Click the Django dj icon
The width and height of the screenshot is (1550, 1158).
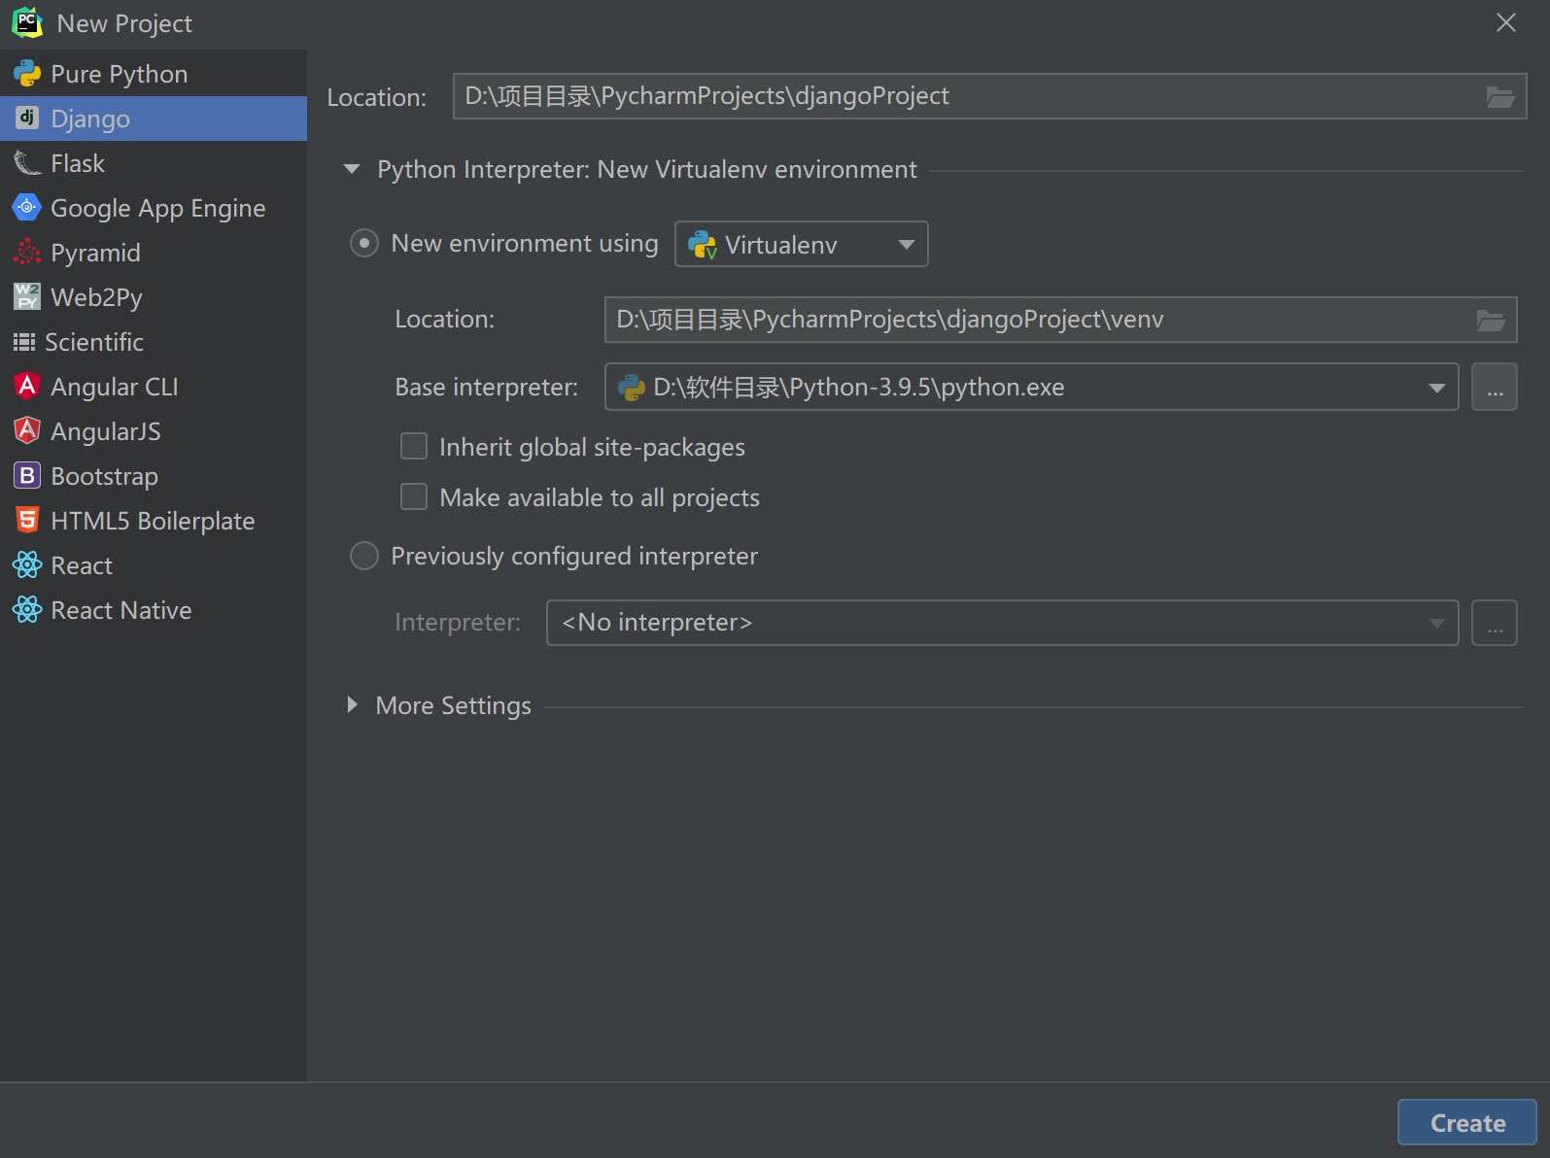27,119
